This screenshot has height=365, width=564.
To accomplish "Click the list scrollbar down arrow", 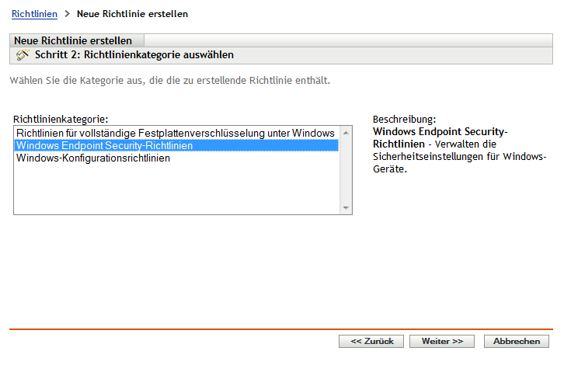I will [x=346, y=208].
